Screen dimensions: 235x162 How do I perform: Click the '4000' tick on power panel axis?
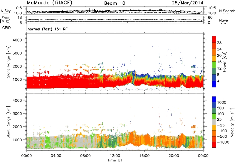point(17,40)
